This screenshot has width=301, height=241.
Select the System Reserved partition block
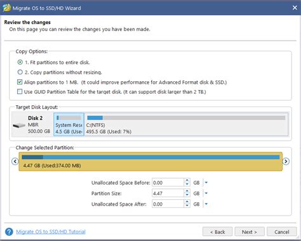69,124
